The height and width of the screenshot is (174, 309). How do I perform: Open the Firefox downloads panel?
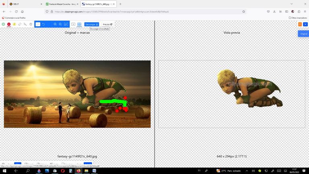pos(274,12)
